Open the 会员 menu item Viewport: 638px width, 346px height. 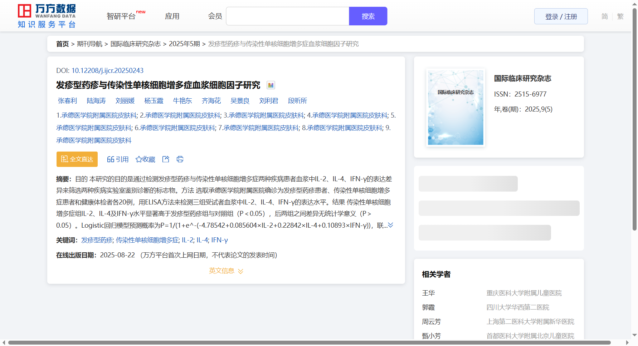tap(215, 16)
